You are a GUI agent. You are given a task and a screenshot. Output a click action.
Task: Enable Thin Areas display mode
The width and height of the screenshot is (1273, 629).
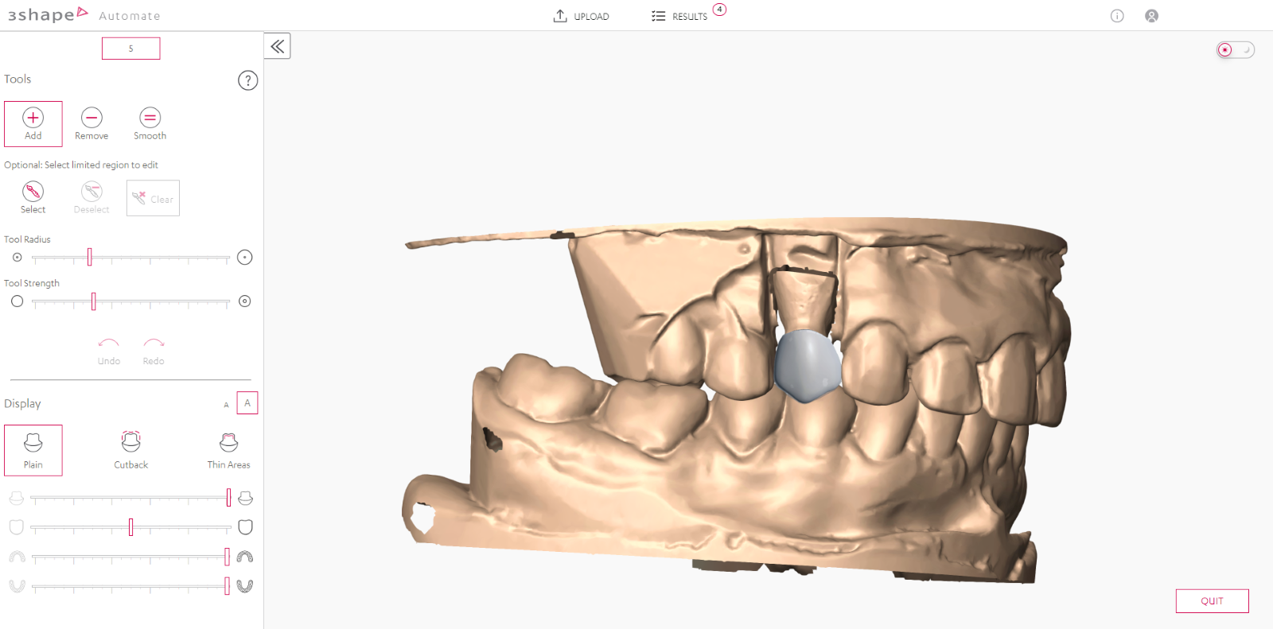228,450
